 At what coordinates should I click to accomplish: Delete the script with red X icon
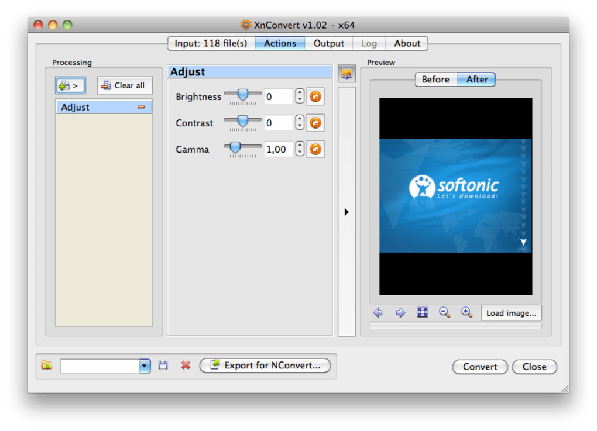(x=186, y=365)
